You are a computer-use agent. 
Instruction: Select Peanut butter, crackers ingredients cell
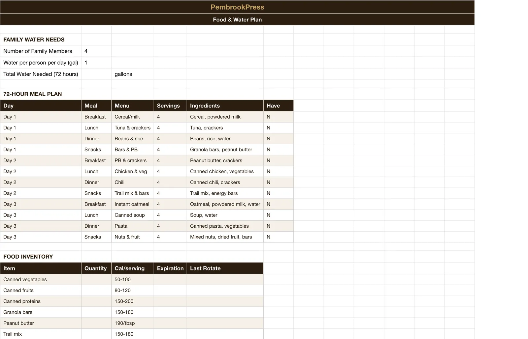[x=225, y=160]
